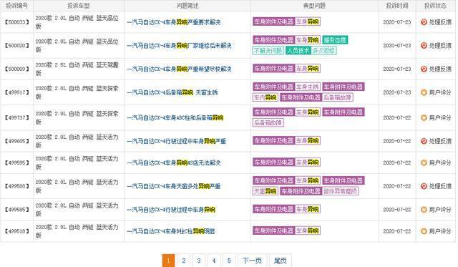This screenshot has height=267, width=458.
Task: Open complaint about ABC柱和后备箱异响
Action: point(175,117)
